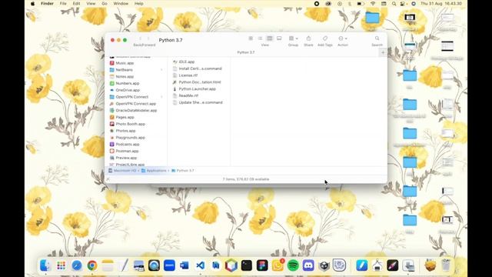Screen dimensions: 492x277
Task: Expand the OpenVPN Connect folder chevron
Action: click(162, 97)
